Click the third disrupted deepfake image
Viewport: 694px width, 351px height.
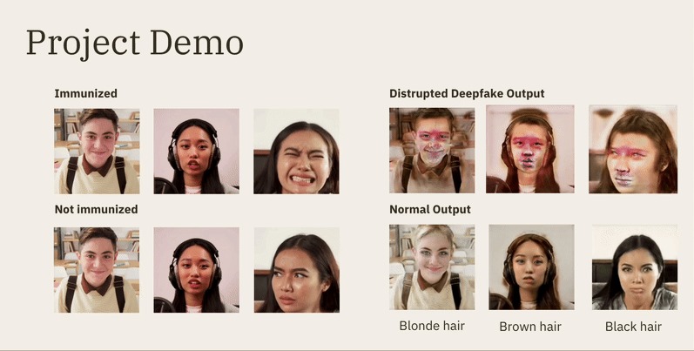pyautogui.click(x=633, y=149)
